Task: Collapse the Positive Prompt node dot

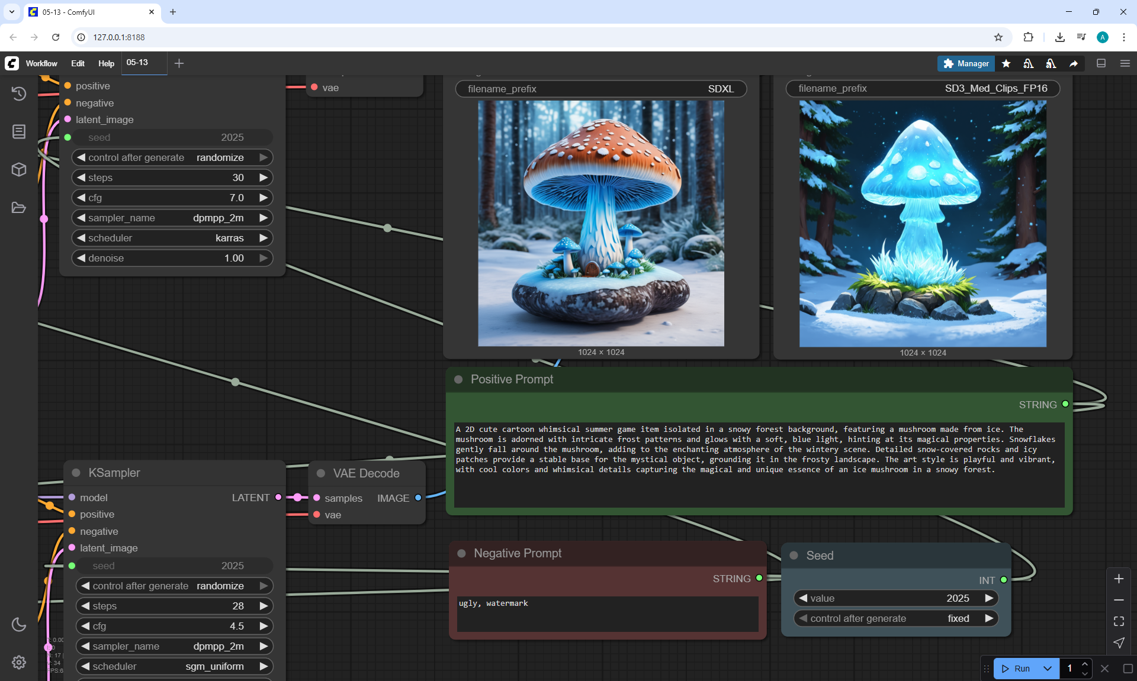Action: [458, 379]
